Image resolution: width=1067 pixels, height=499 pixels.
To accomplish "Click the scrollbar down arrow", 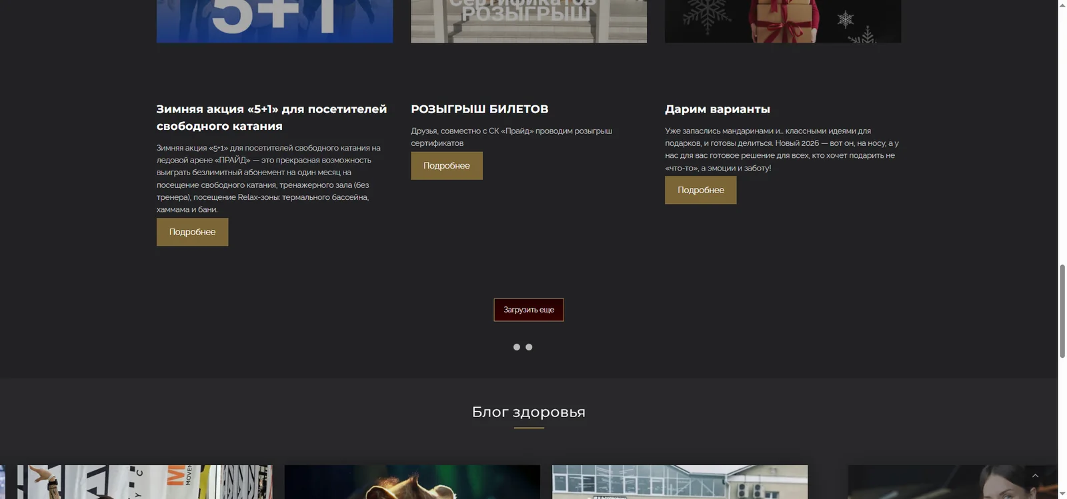I will (1062, 494).
